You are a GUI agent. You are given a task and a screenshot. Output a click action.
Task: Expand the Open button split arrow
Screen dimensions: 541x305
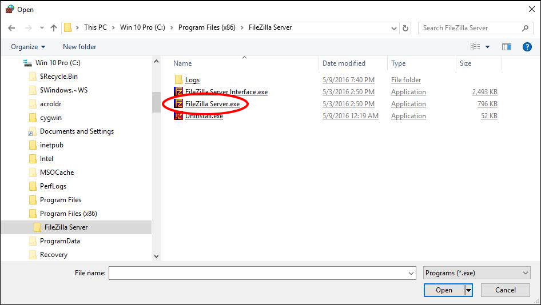(468, 290)
